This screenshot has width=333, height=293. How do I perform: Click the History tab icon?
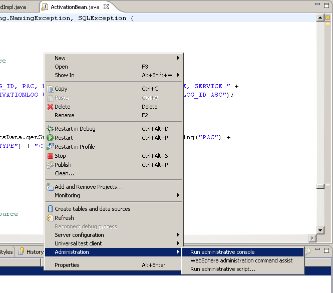click(21, 251)
